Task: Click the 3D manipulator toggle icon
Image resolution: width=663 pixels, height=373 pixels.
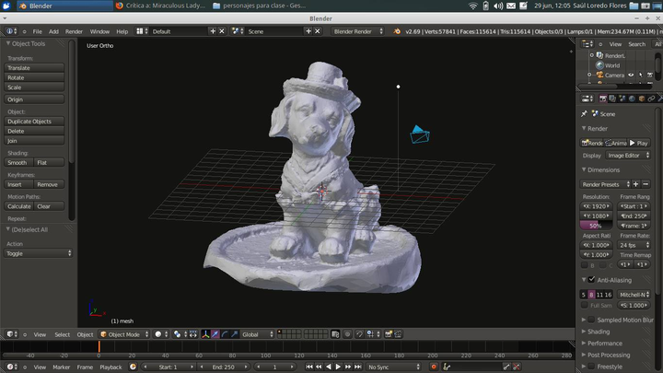Action: tap(204, 334)
